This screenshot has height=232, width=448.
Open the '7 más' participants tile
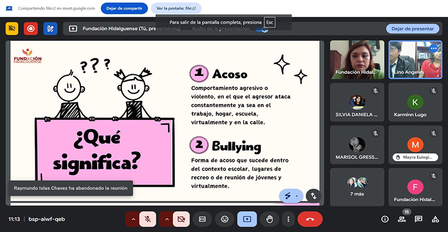[356, 187]
